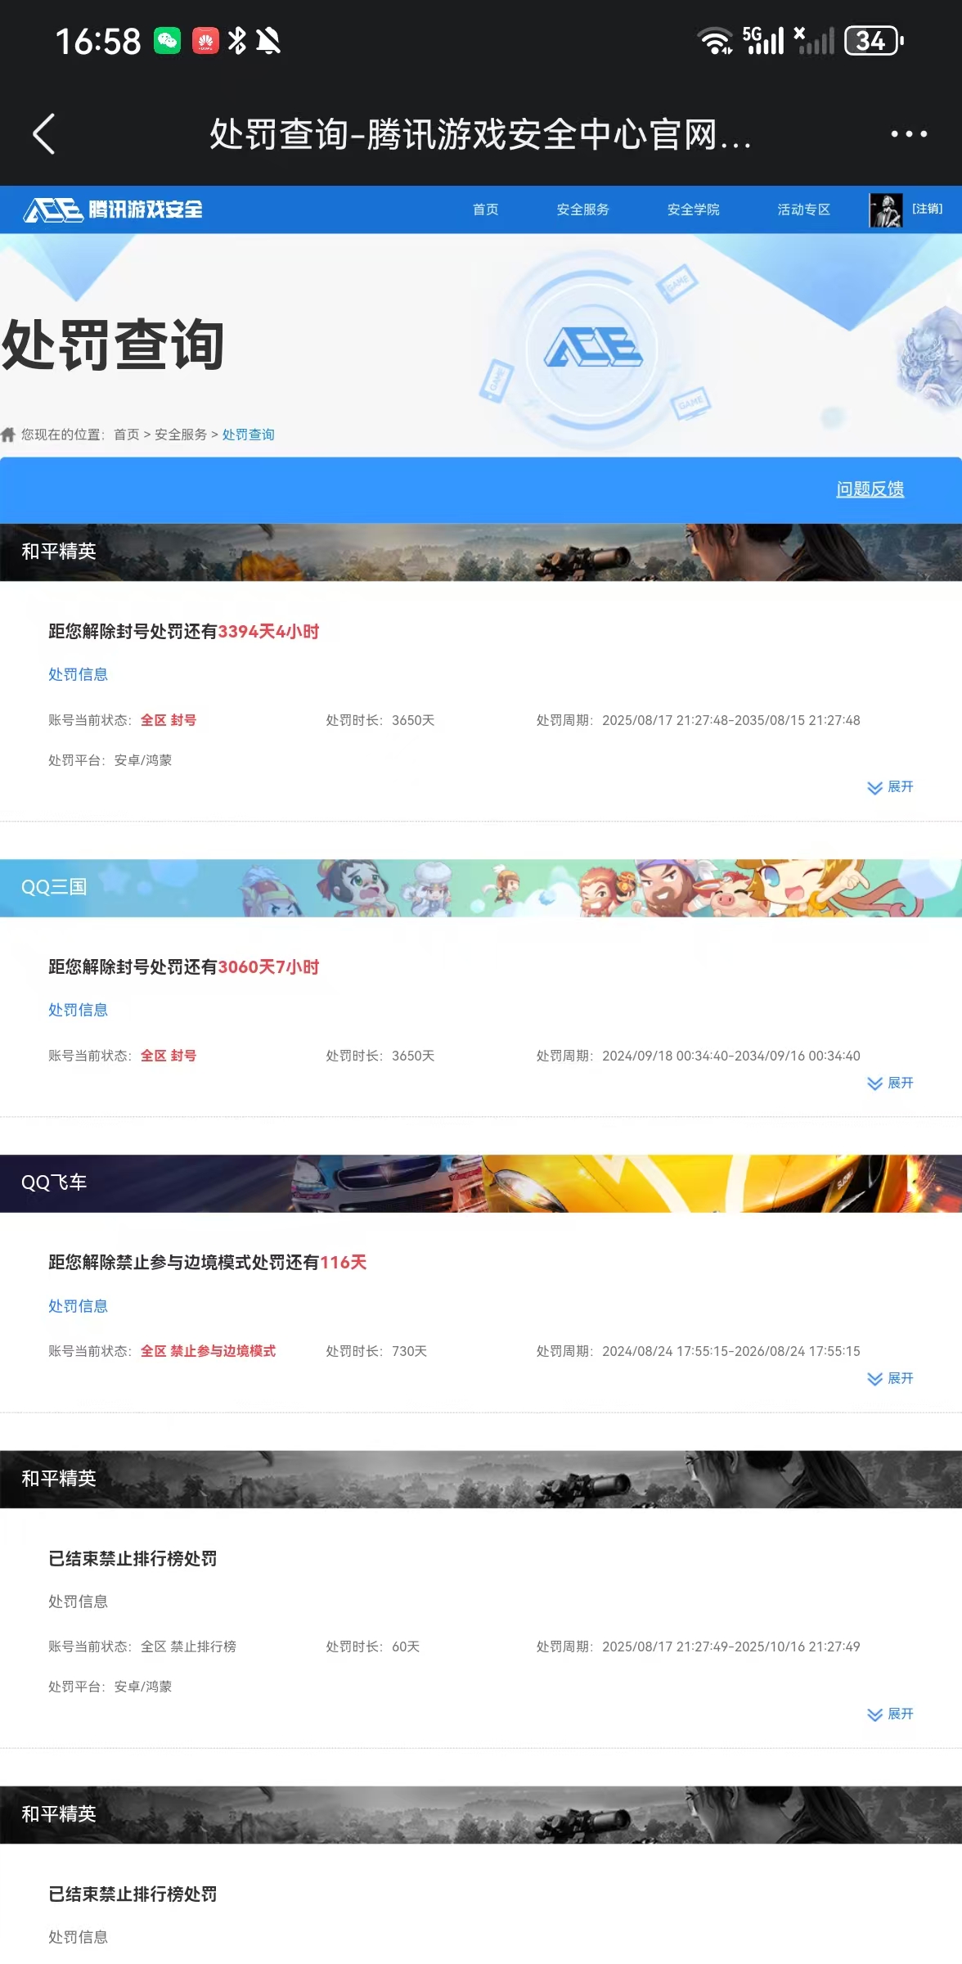Viewport: 962px width, 1964px height.
Task: Select period 2025/08/17 21:27:48-2035/08/15 21:27:48
Action: [731, 720]
